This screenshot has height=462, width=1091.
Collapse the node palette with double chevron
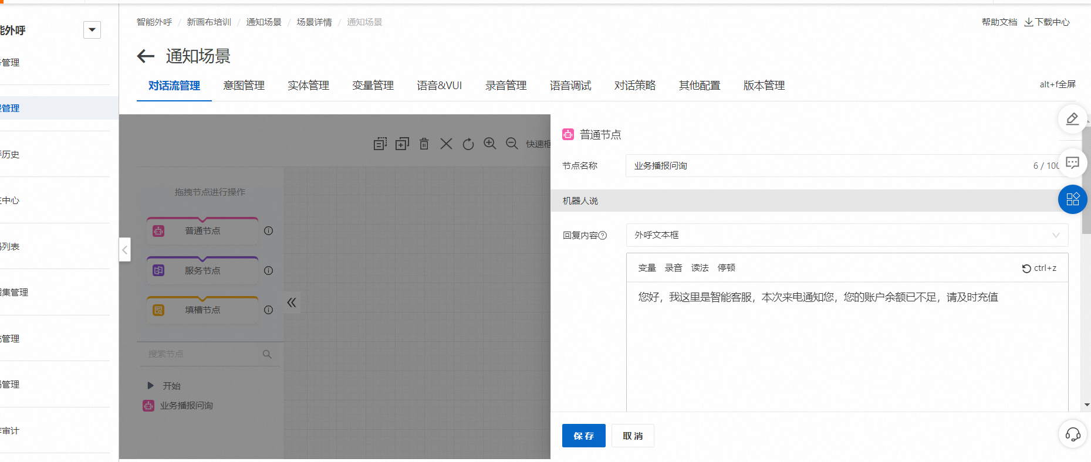pos(292,303)
